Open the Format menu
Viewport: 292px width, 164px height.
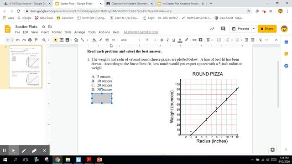click(57, 32)
